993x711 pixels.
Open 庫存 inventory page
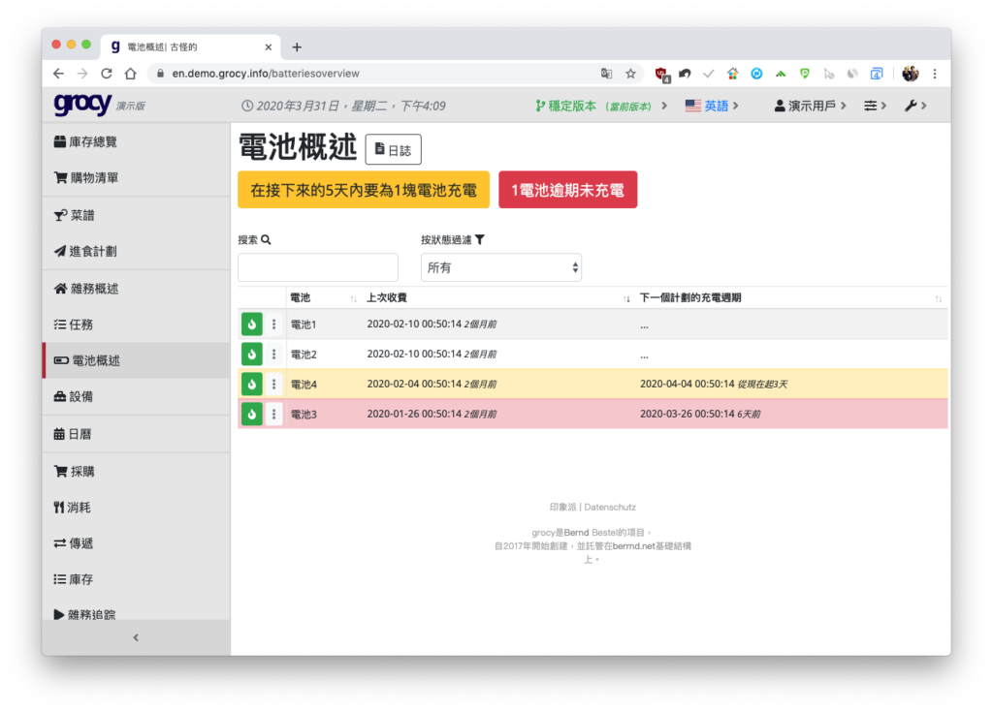136,579
